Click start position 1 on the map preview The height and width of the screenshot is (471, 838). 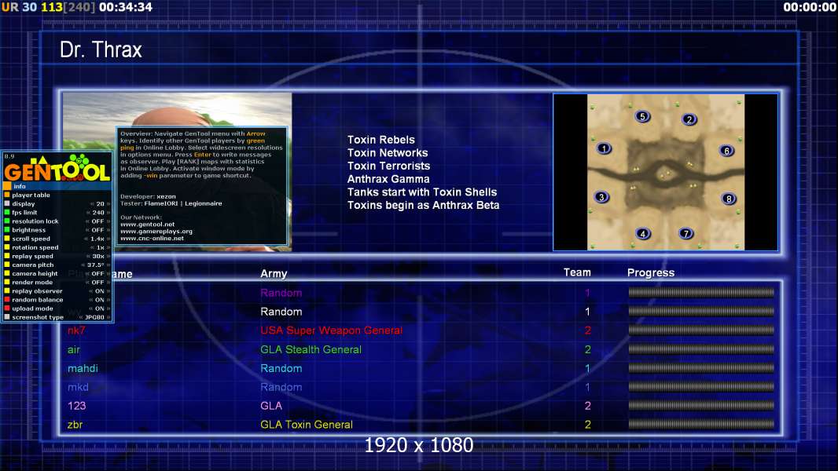[604, 148]
